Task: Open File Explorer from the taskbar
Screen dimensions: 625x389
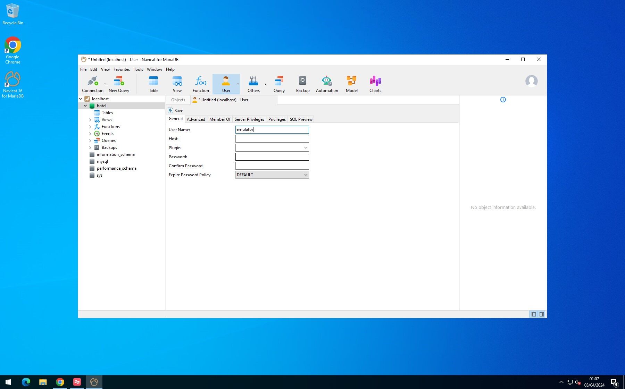Action: 43,382
